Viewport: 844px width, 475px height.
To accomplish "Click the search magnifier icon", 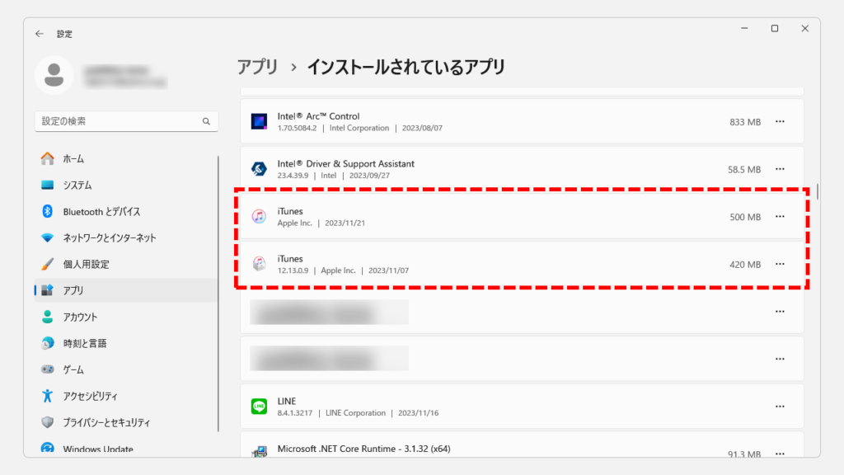I will [x=207, y=121].
